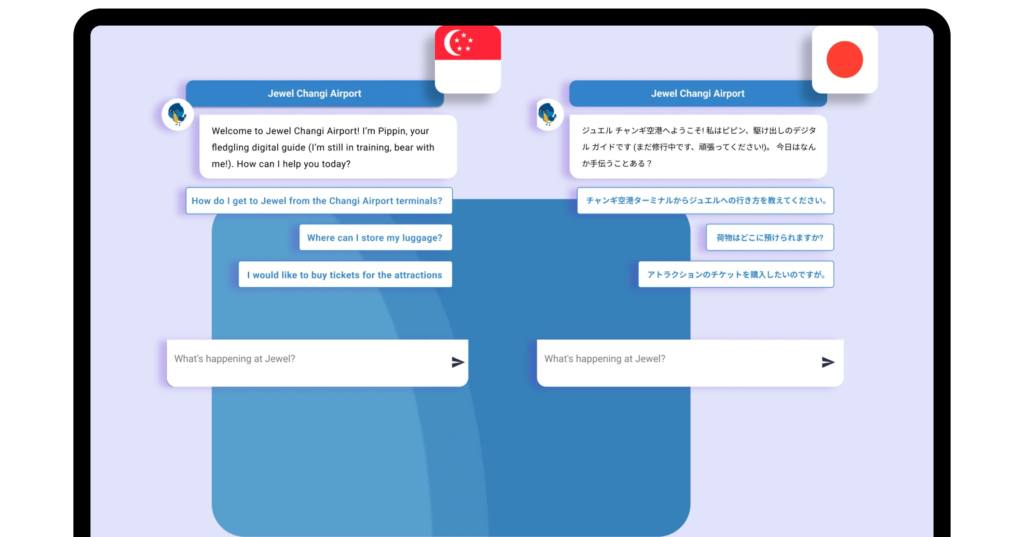Click the Singapore flag icon
Image resolution: width=1024 pixels, height=537 pixels.
coord(468,59)
